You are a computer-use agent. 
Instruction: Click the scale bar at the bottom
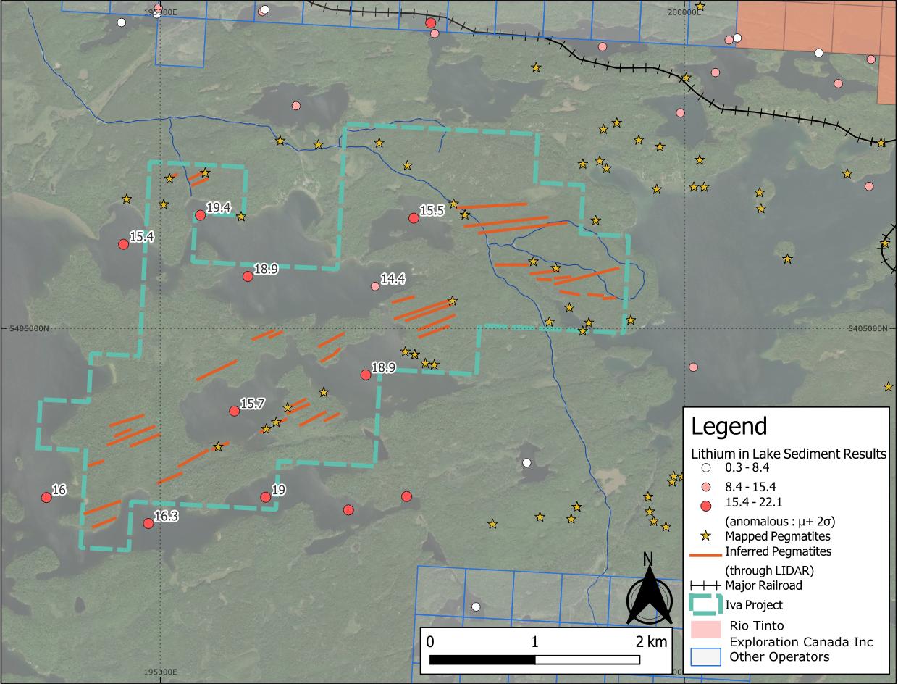click(534, 659)
